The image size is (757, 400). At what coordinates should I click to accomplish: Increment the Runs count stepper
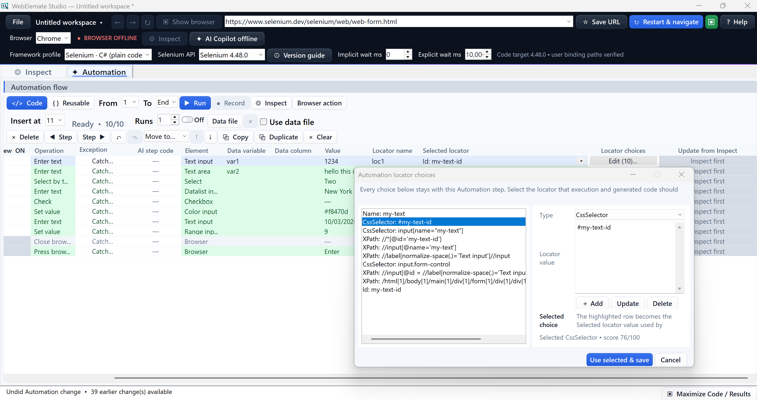174,117
